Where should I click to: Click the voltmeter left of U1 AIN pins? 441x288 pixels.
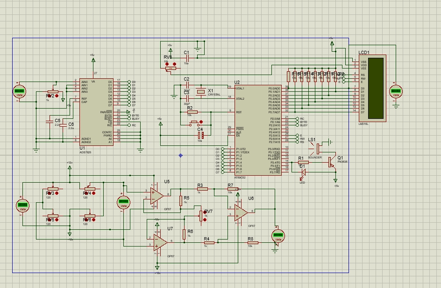[x=20, y=91]
